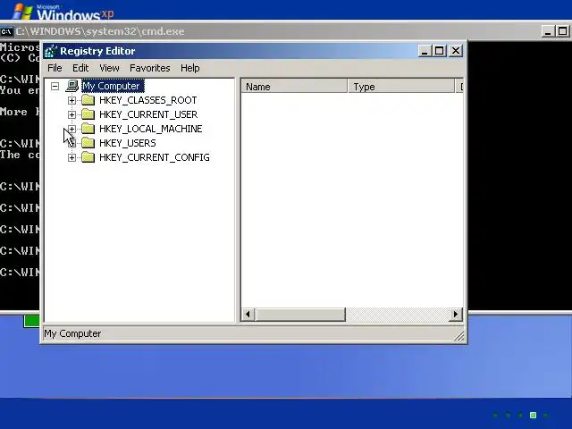Minimize the cmd.exe window
Viewport: 572px width, 429px height.
click(x=547, y=31)
